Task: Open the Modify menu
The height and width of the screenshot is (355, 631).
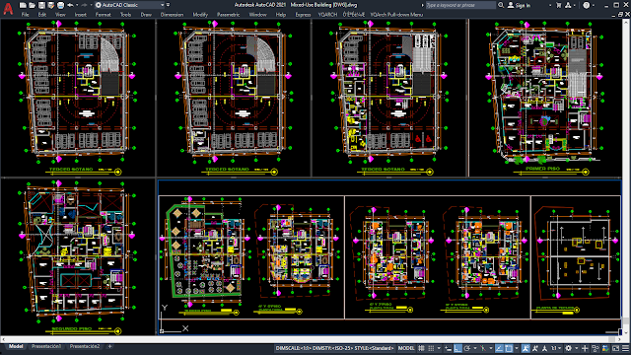Action: (x=200, y=15)
